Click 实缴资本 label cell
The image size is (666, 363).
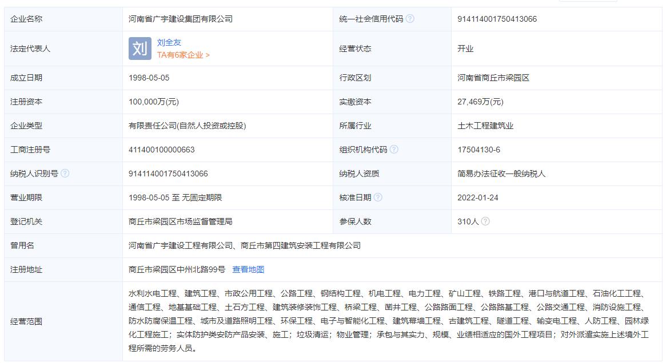click(392, 102)
